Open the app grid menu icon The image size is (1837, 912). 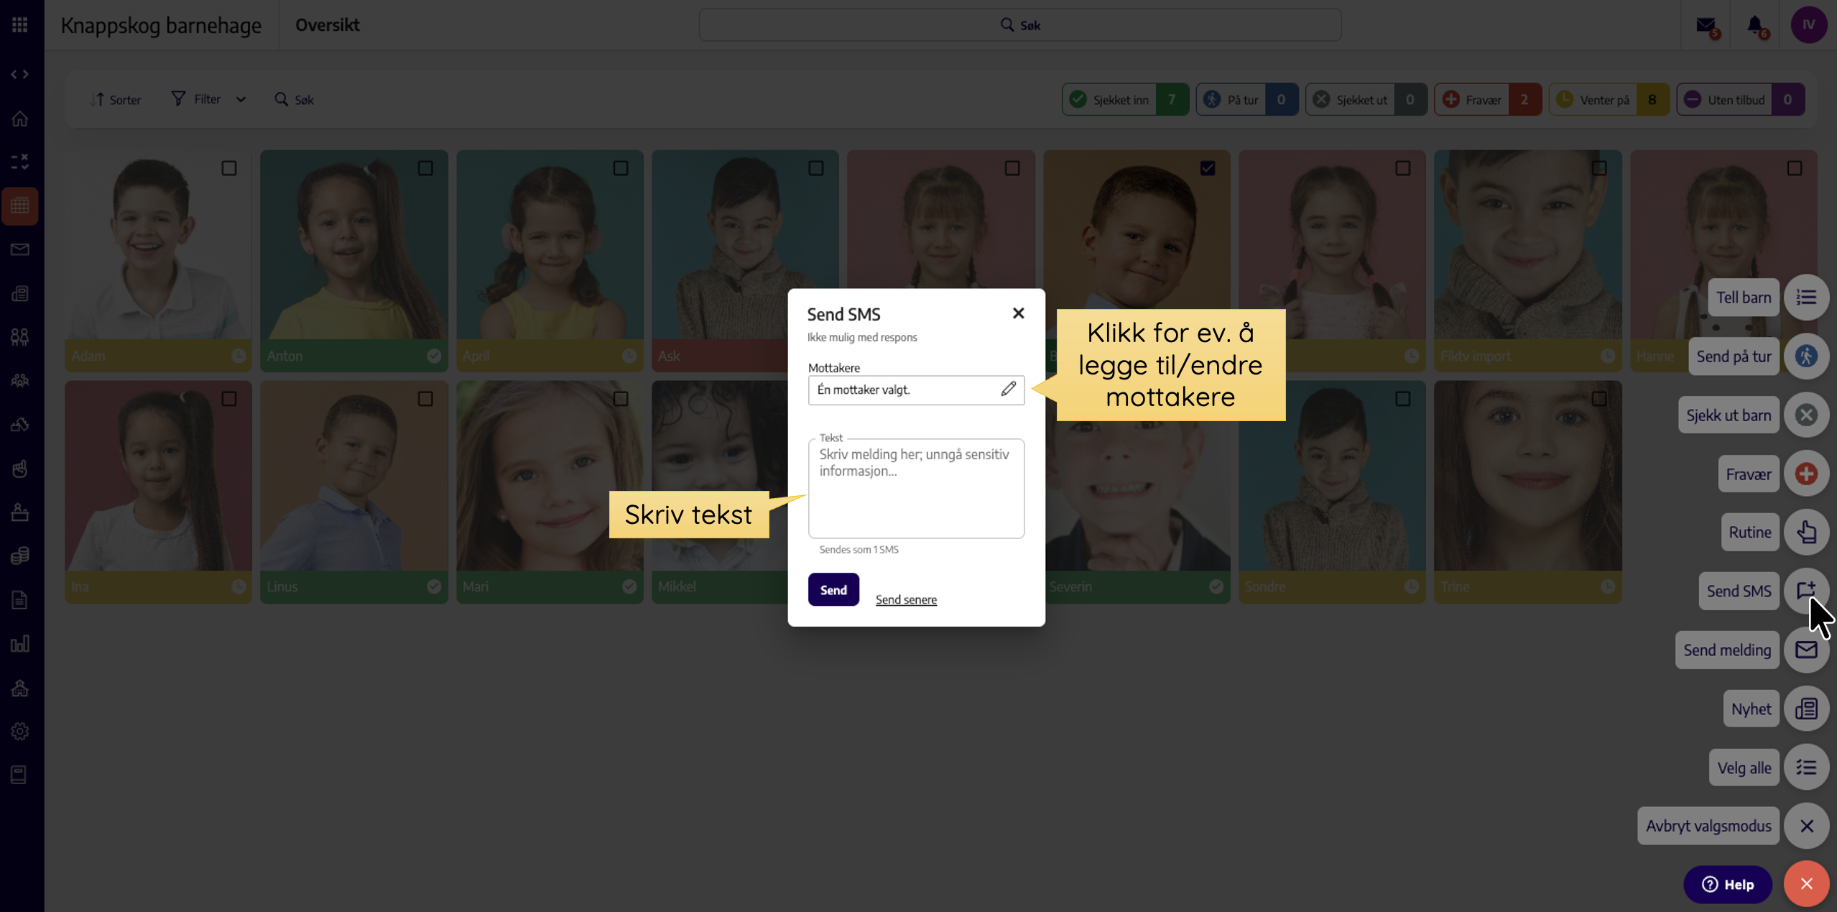(x=20, y=25)
